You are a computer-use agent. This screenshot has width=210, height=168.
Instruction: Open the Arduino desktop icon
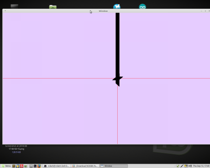142,7
